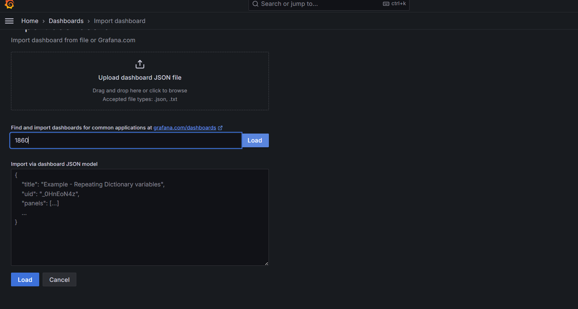Go to Home breadcrumb
Image resolution: width=578 pixels, height=309 pixels.
coord(30,21)
